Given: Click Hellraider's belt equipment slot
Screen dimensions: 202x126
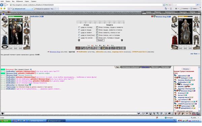Looking at the screenshot, I should pos(5,47).
